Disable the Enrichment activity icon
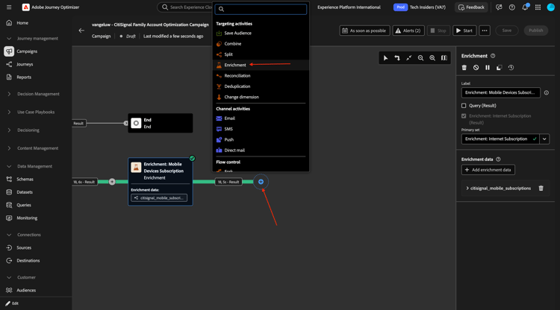Screen dimensions: 560x310 (x=476, y=68)
